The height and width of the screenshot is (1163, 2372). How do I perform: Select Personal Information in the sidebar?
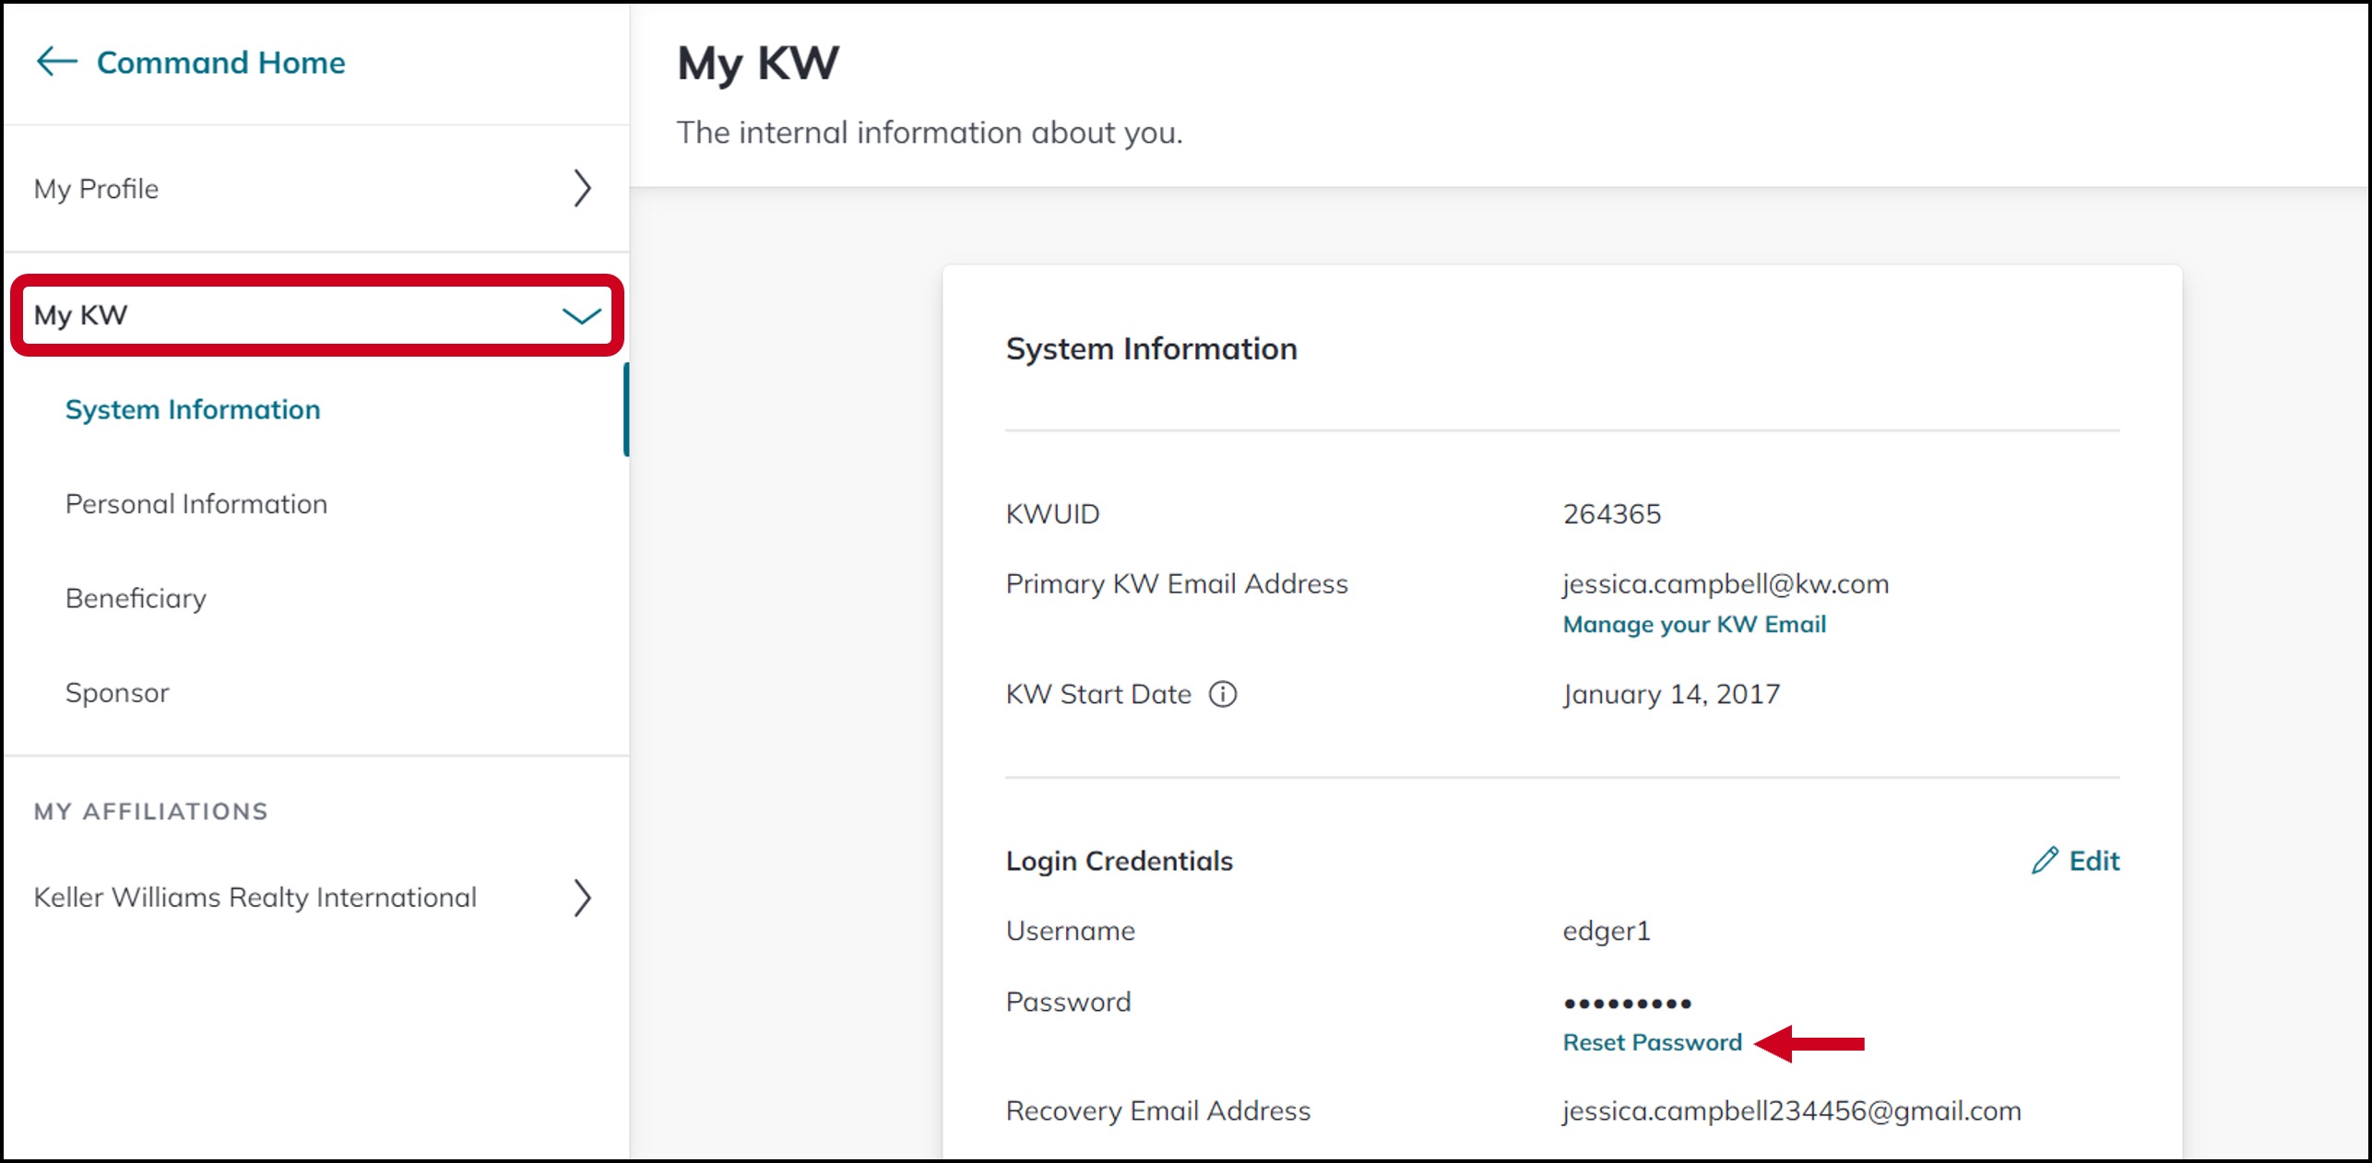(196, 504)
